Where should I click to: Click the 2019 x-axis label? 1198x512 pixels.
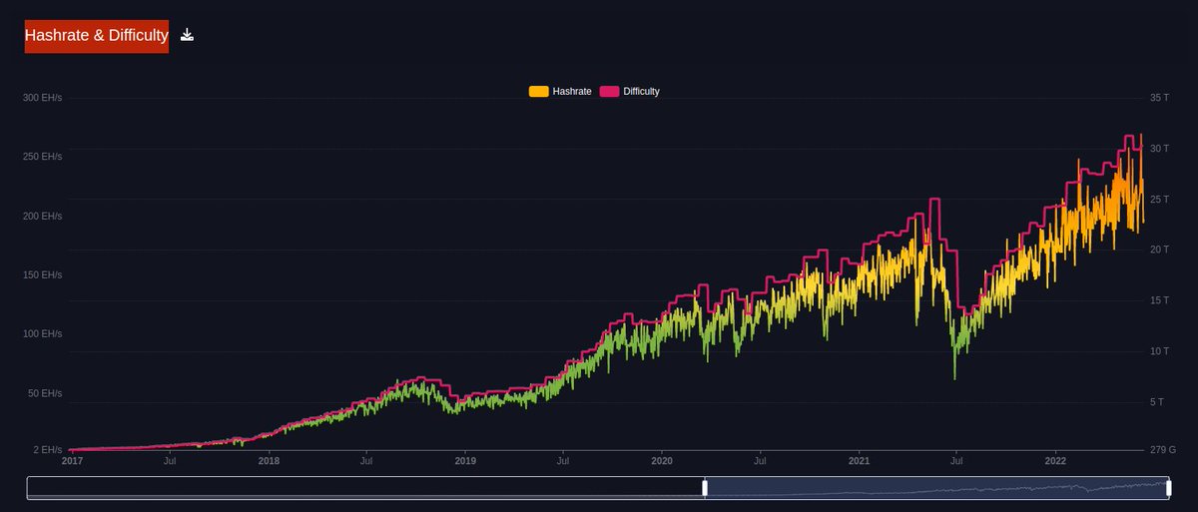(x=465, y=461)
